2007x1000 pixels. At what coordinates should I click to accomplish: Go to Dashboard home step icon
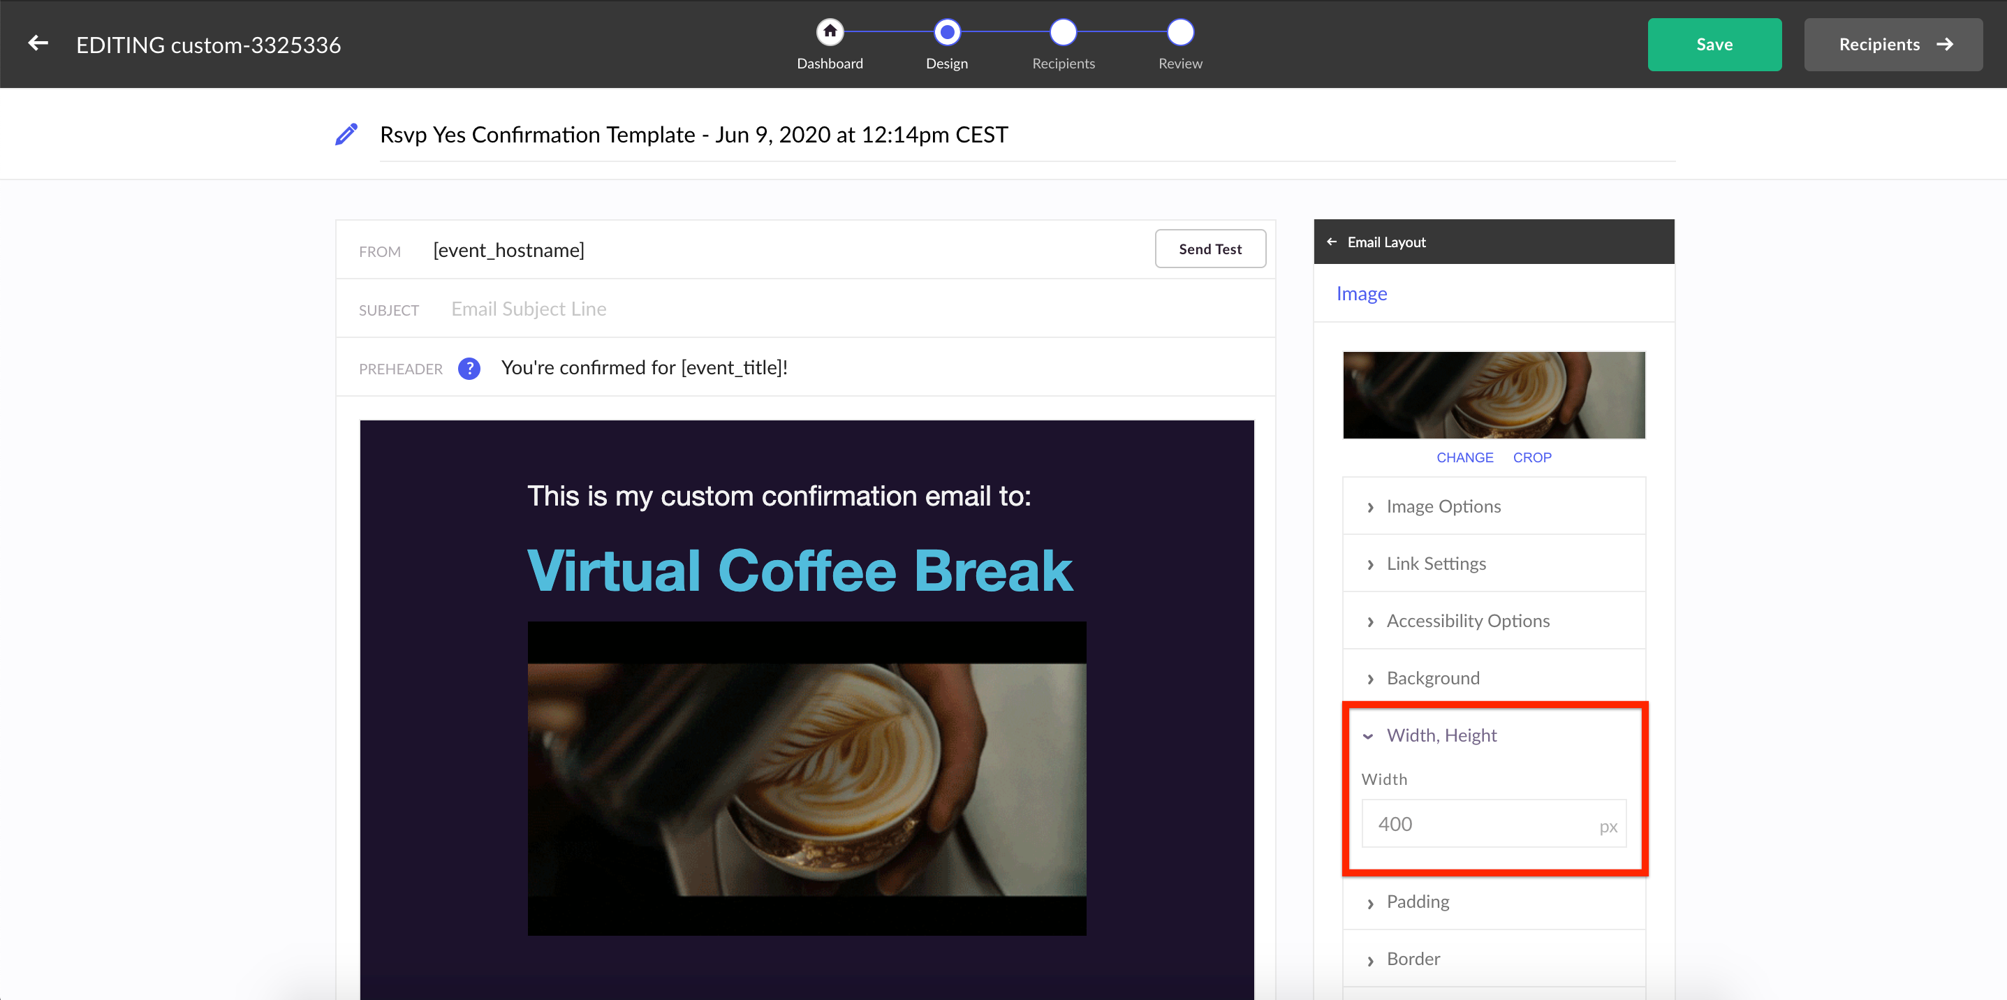pyautogui.click(x=830, y=32)
